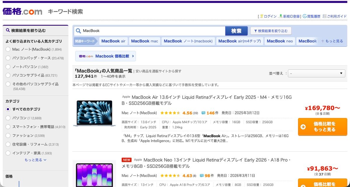
Task: Open Macbook 価格比較 banner link
Action: coord(106,56)
